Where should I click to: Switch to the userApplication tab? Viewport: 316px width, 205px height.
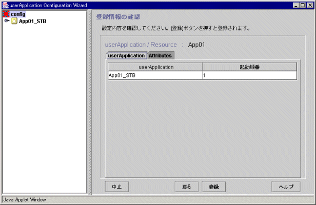click(x=126, y=55)
